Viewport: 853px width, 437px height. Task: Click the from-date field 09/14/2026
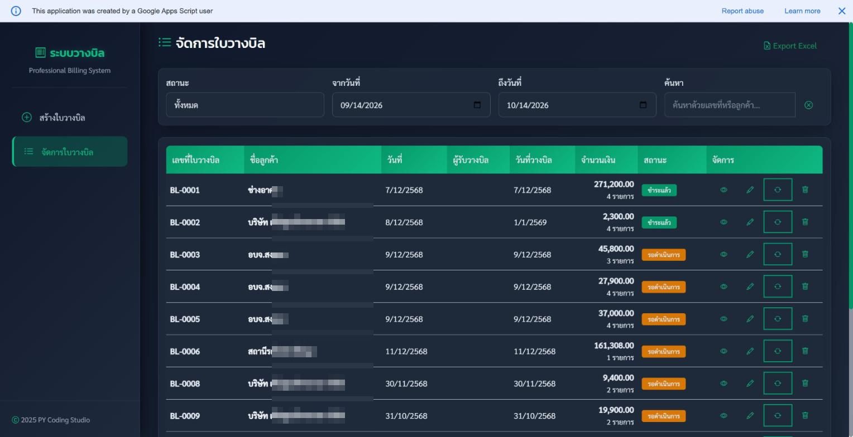pos(411,105)
